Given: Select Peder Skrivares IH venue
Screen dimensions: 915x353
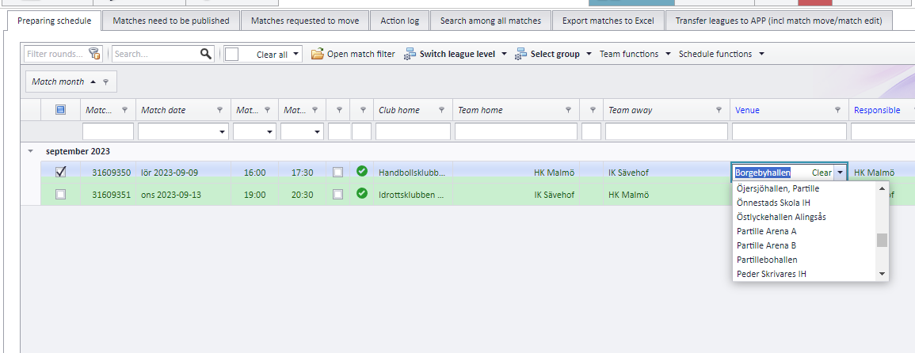Looking at the screenshot, I should [803, 274].
